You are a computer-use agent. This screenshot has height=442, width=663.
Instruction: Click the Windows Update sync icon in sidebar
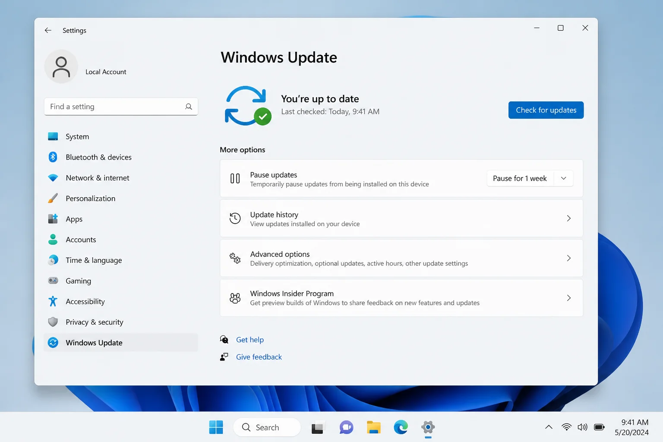53,343
